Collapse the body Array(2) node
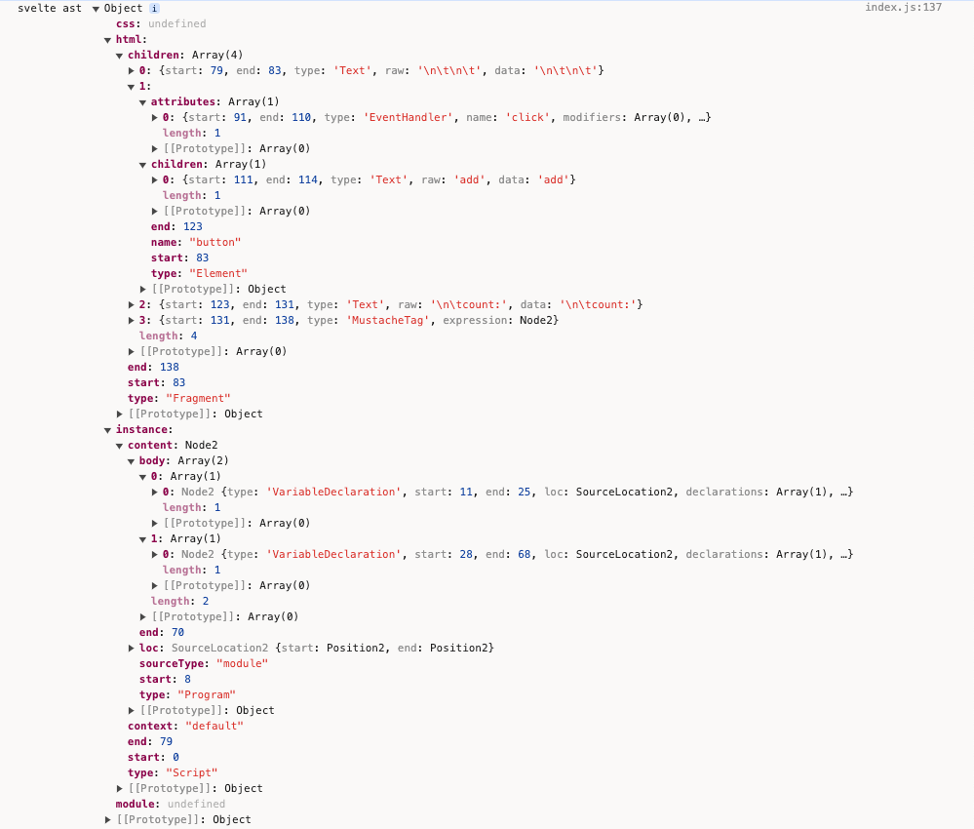Screen dimensions: 974x829 (x=132, y=461)
